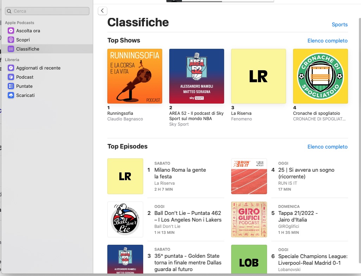Open La Riserva artwork for episode 1

click(x=125, y=176)
